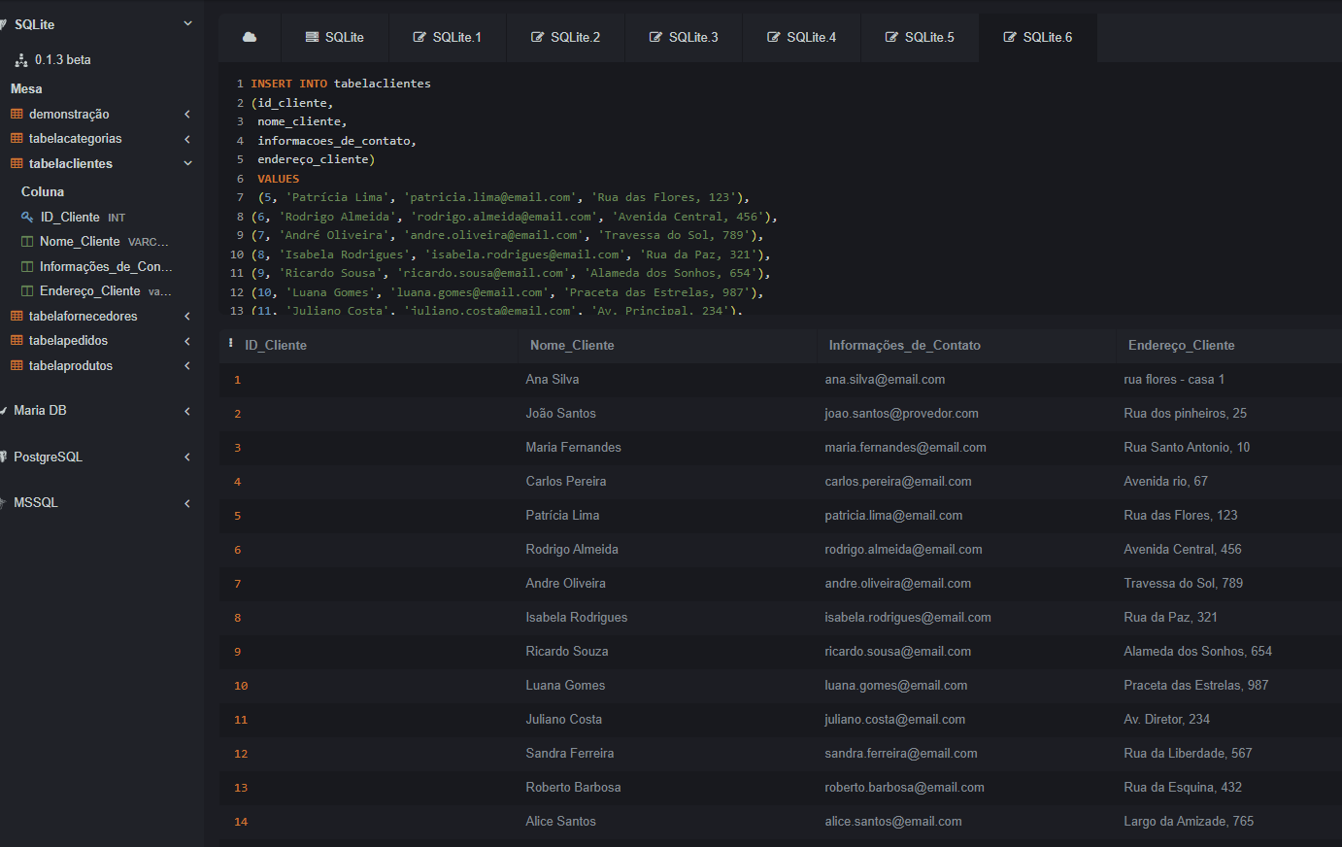Open the demonstração table

(x=69, y=114)
